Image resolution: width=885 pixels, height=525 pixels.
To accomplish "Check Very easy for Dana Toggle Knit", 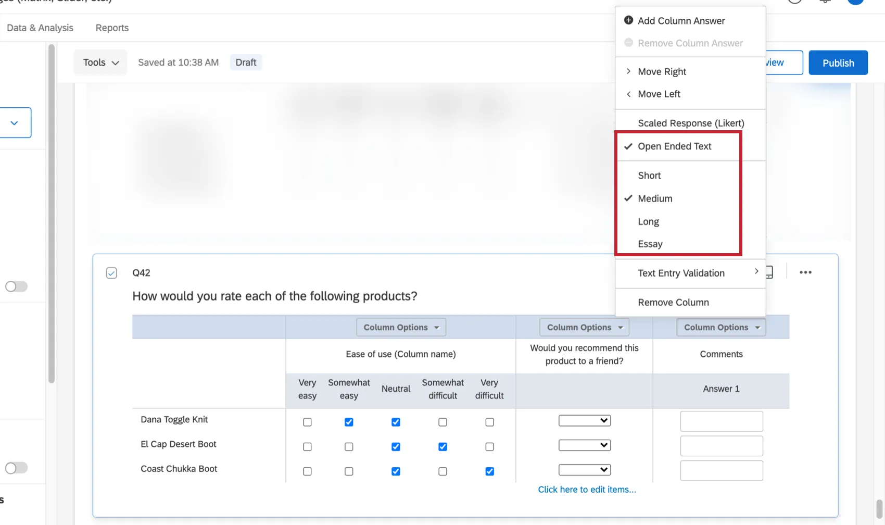I will click(307, 422).
